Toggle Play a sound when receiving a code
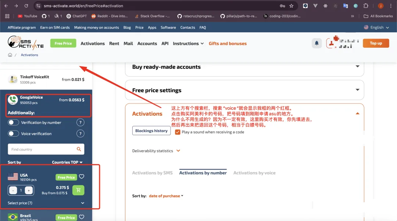Screen dimensions: 397x221 pos(178,132)
